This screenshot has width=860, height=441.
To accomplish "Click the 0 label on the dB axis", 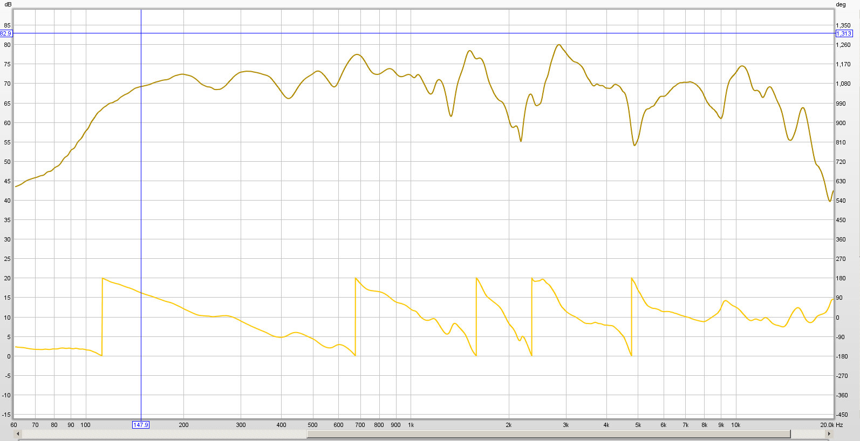I will point(9,356).
